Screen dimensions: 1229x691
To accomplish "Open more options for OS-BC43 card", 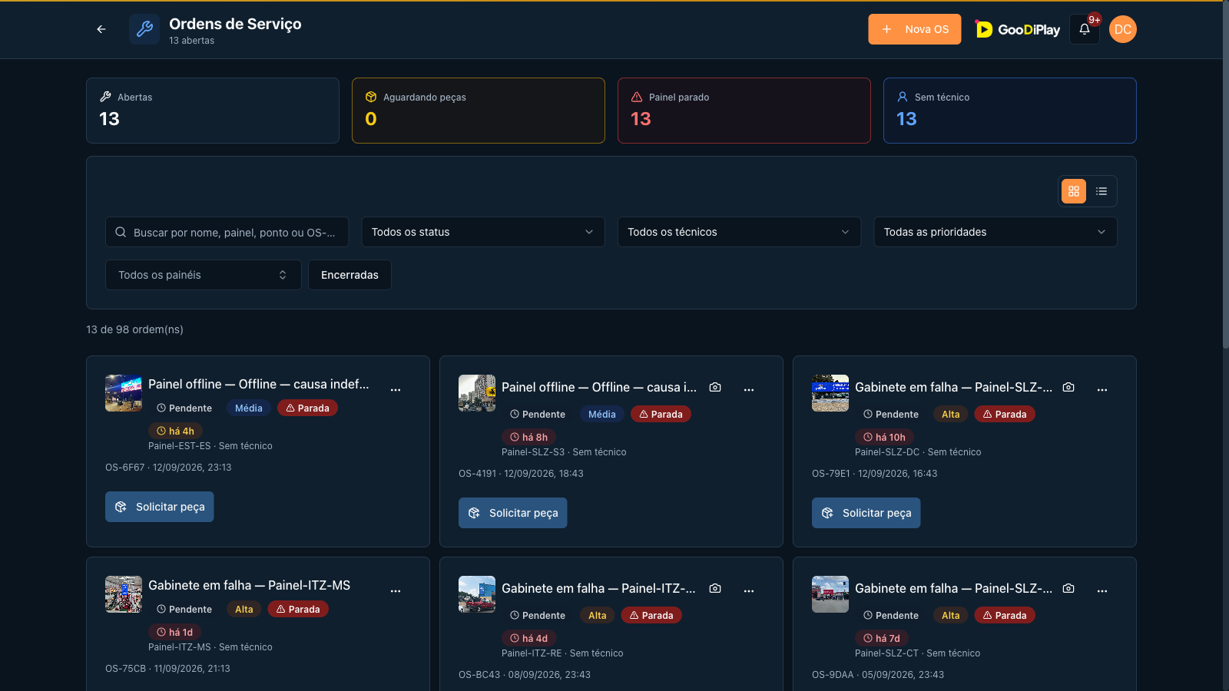I will [x=749, y=591].
